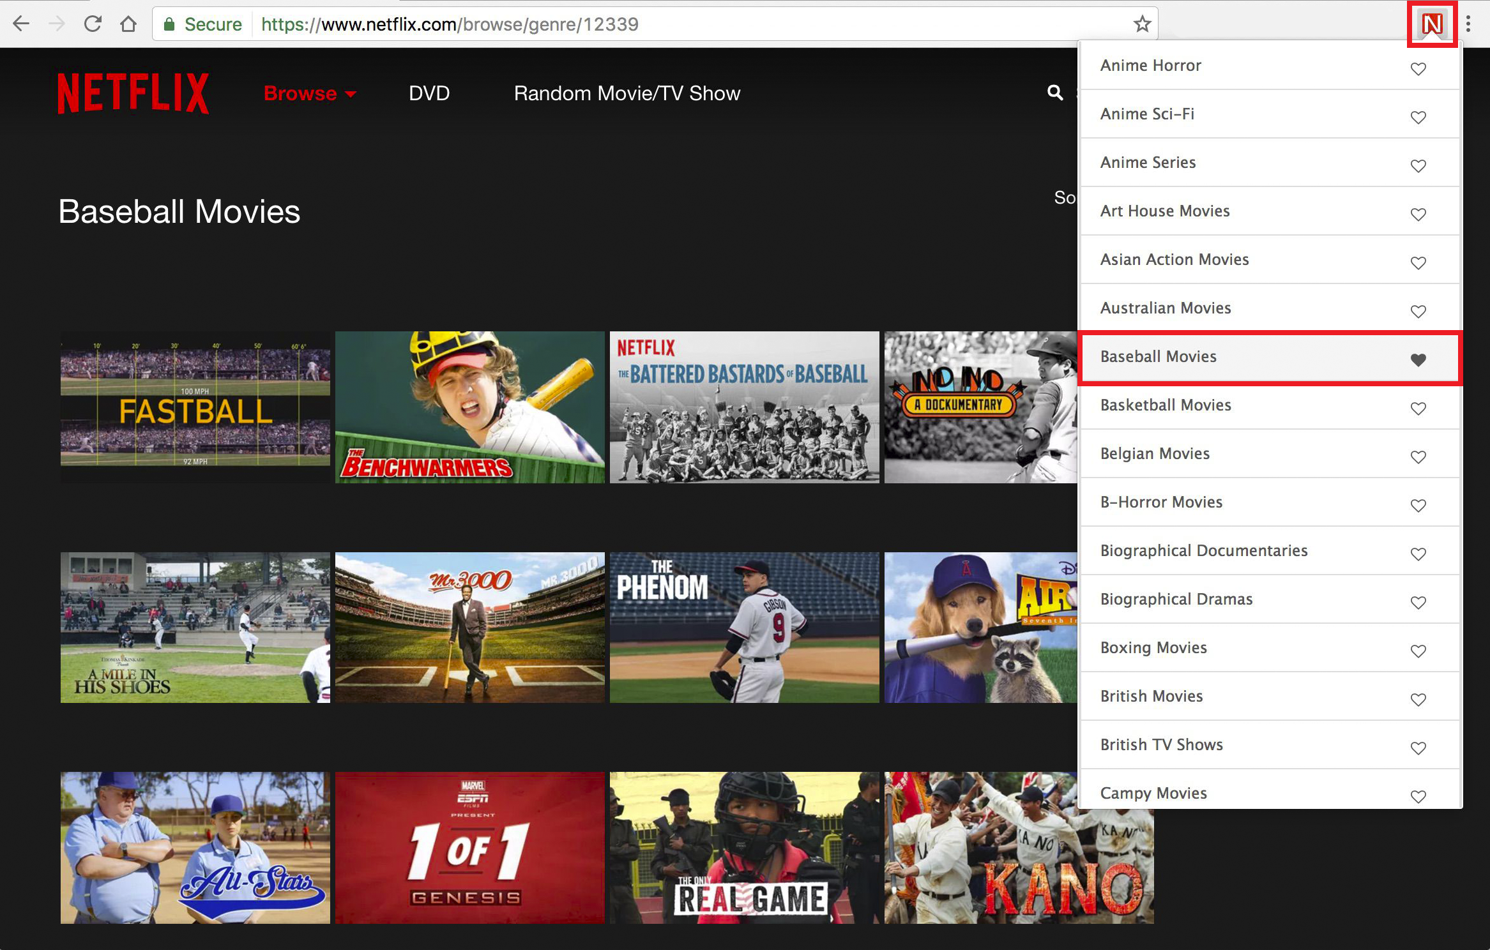Favorite the Belgian Movies category
Viewport: 1490px width, 950px height.
click(x=1418, y=456)
